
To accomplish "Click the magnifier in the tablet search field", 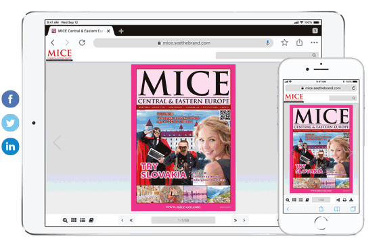I will (x=314, y=55).
